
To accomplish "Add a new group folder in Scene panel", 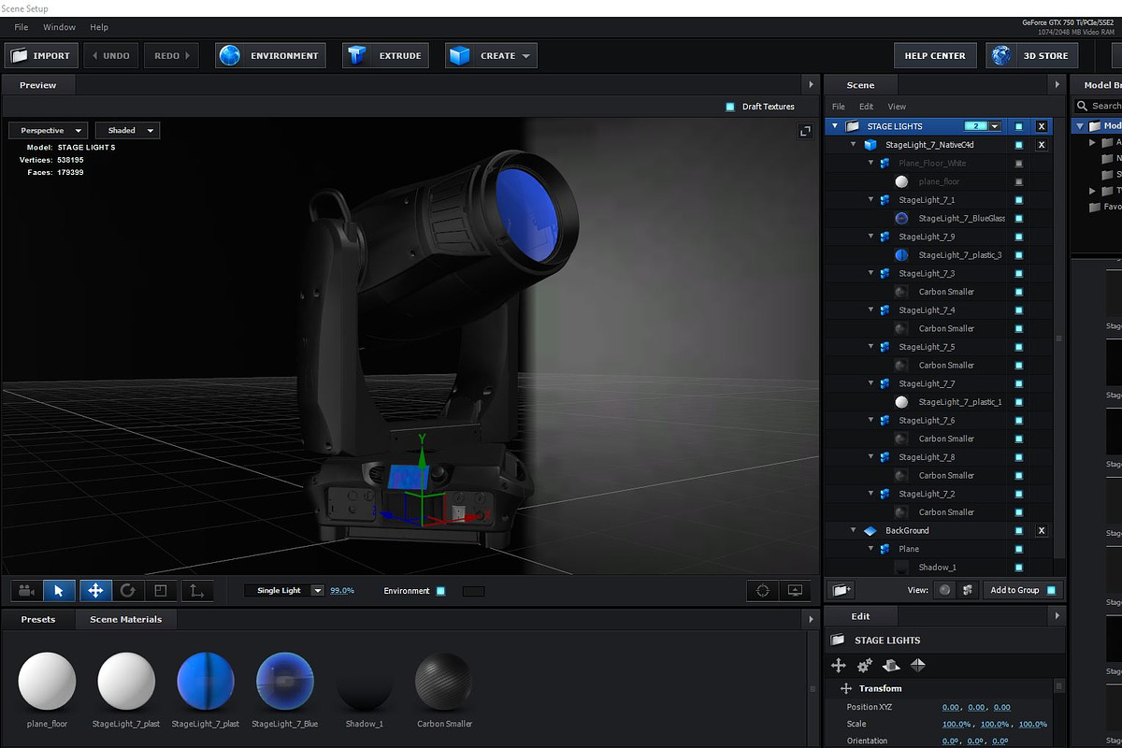I will tap(840, 590).
